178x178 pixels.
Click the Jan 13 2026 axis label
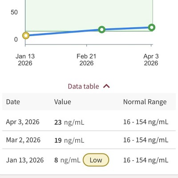tap(25, 60)
